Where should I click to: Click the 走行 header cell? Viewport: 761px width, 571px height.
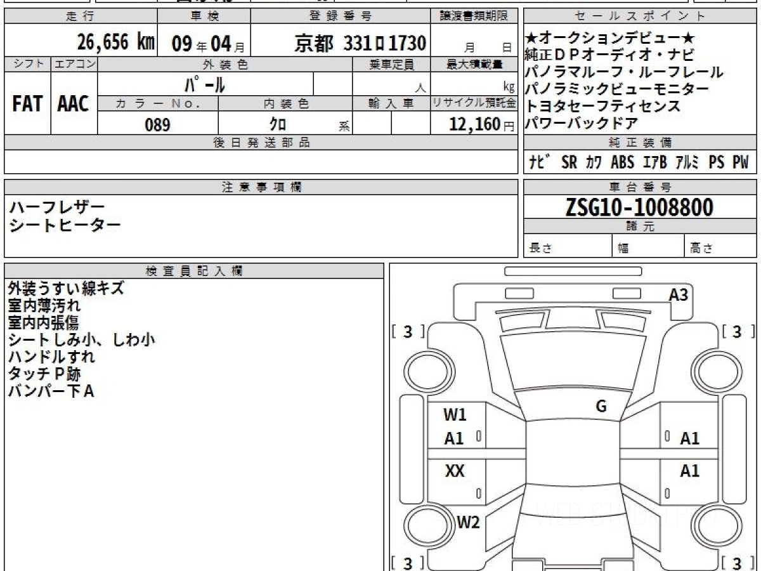(x=80, y=16)
